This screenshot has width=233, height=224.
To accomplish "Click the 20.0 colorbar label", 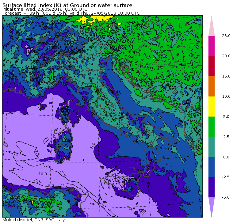I will (x=226, y=56).
